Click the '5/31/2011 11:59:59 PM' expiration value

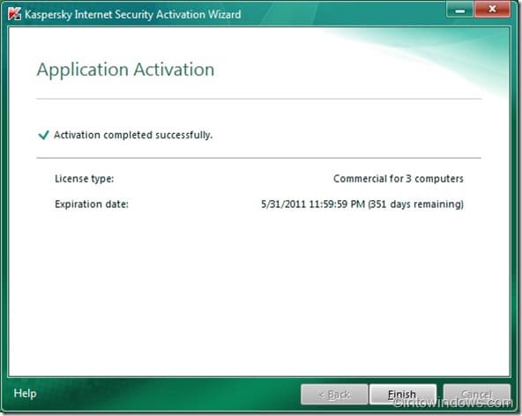tap(313, 204)
